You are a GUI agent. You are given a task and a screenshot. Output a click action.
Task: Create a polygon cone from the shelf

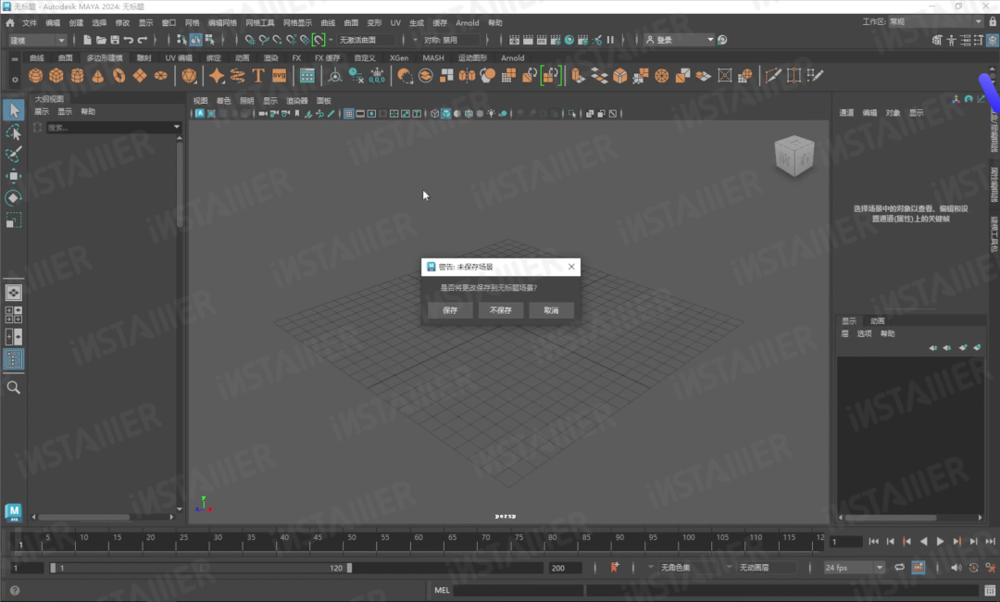pos(97,76)
